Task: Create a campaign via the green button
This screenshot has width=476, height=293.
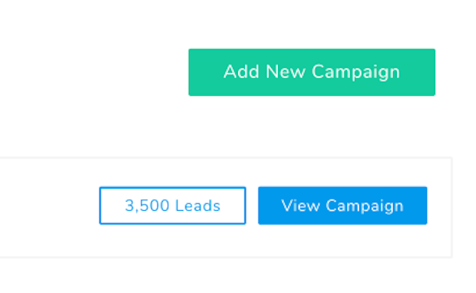Action: [x=312, y=72]
